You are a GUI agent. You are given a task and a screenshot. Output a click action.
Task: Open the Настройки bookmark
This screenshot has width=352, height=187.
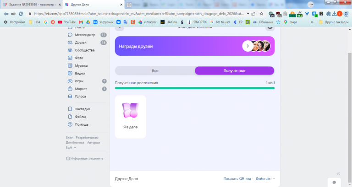tap(15, 22)
